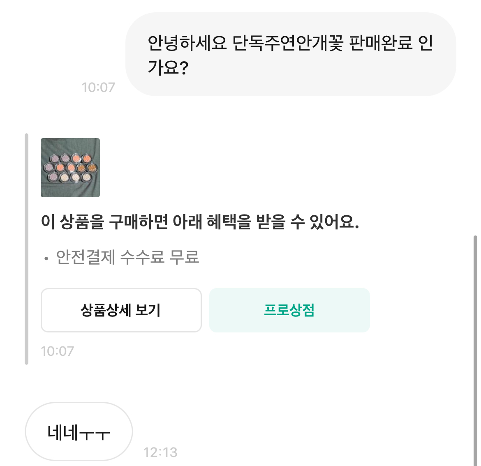481x466 pixels.
Task: Click the 안전결제 수수료 무료 benefit text
Action: coord(127,258)
